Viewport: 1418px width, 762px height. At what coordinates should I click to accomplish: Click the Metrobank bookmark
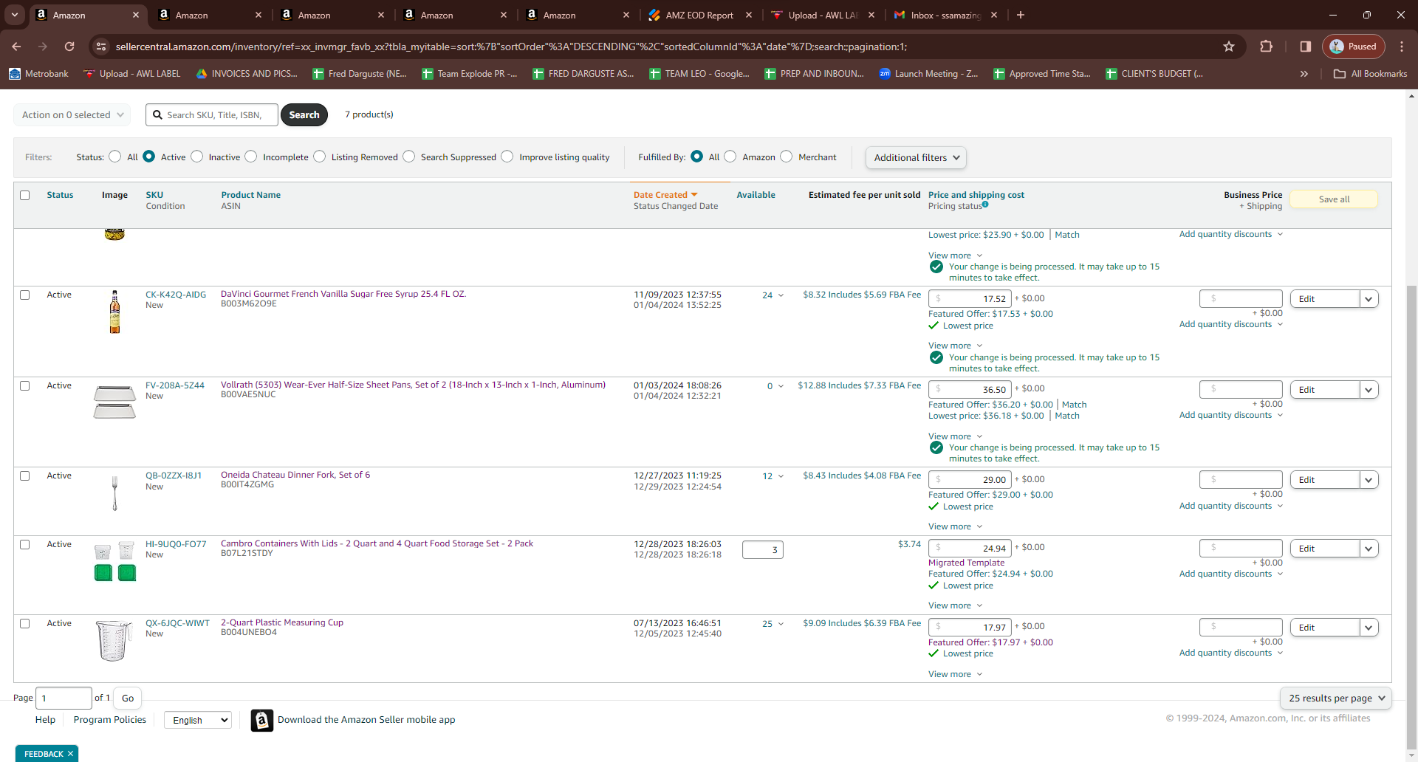pyautogui.click(x=38, y=74)
